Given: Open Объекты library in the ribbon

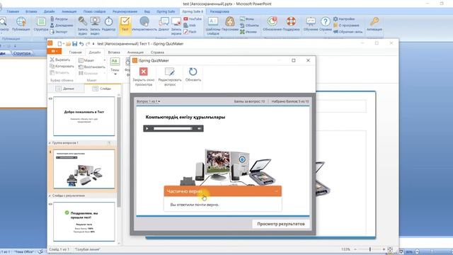Looking at the screenshot, I should (x=249, y=25).
